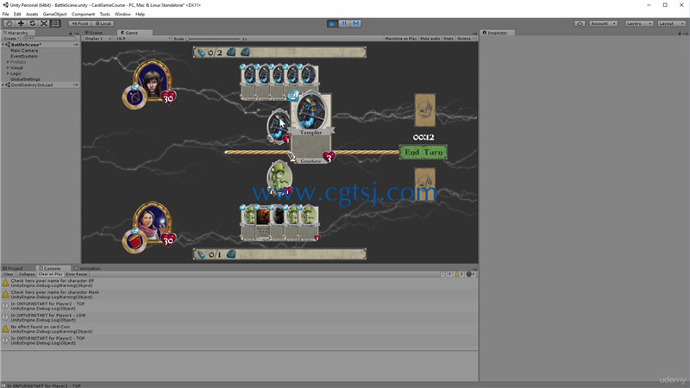Open the Assets menu
The width and height of the screenshot is (690, 388).
point(32,14)
